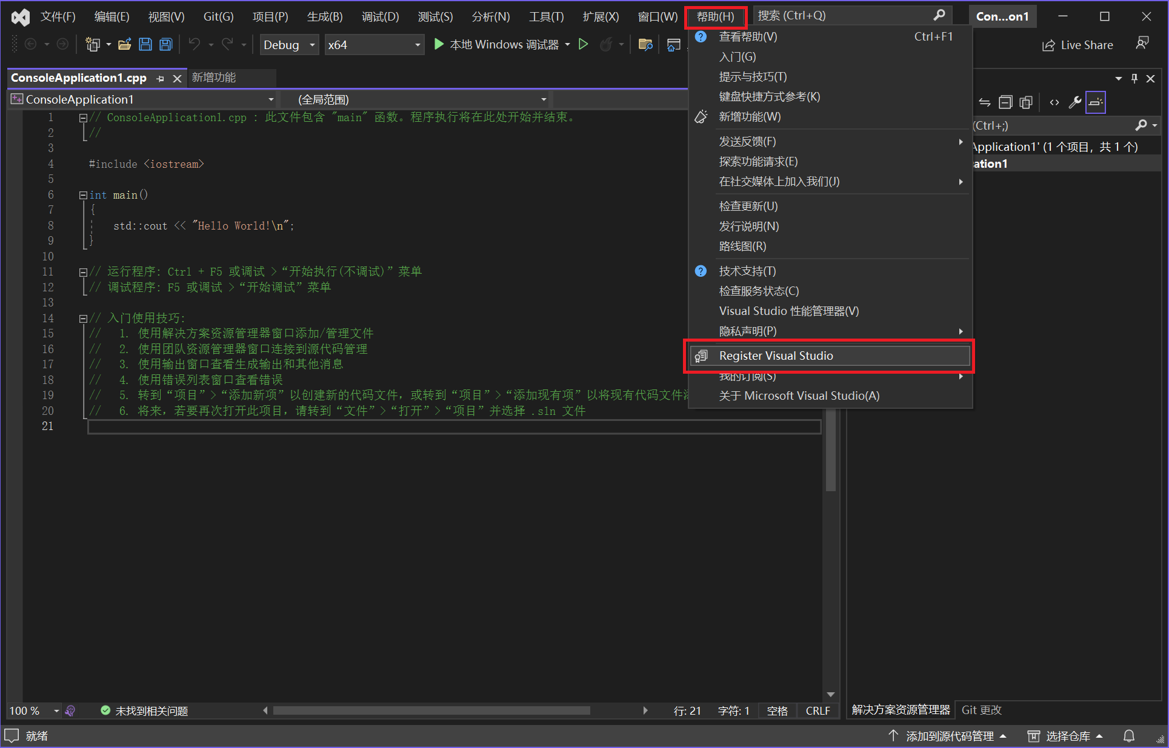Click the new project toolbar icon
Screen dimensions: 1169x748
(x=93, y=44)
